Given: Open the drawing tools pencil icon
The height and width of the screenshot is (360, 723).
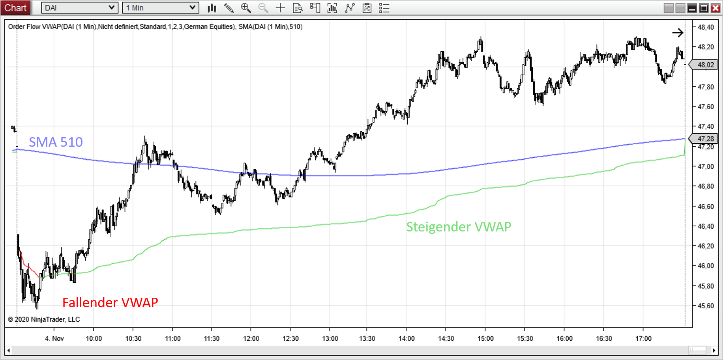Looking at the screenshot, I should [229, 8].
